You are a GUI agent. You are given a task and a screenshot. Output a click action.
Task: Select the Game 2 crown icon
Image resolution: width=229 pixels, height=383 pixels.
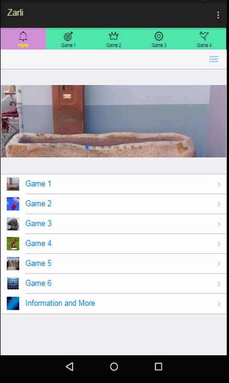pos(114,36)
